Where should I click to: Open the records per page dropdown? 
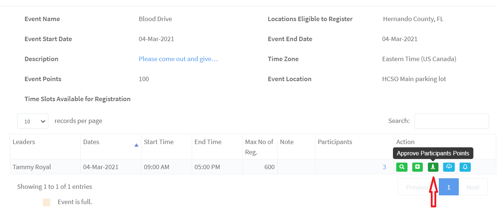click(33, 121)
